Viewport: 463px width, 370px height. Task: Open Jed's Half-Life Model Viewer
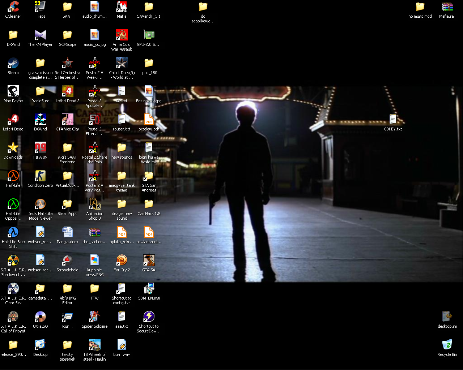click(x=40, y=204)
